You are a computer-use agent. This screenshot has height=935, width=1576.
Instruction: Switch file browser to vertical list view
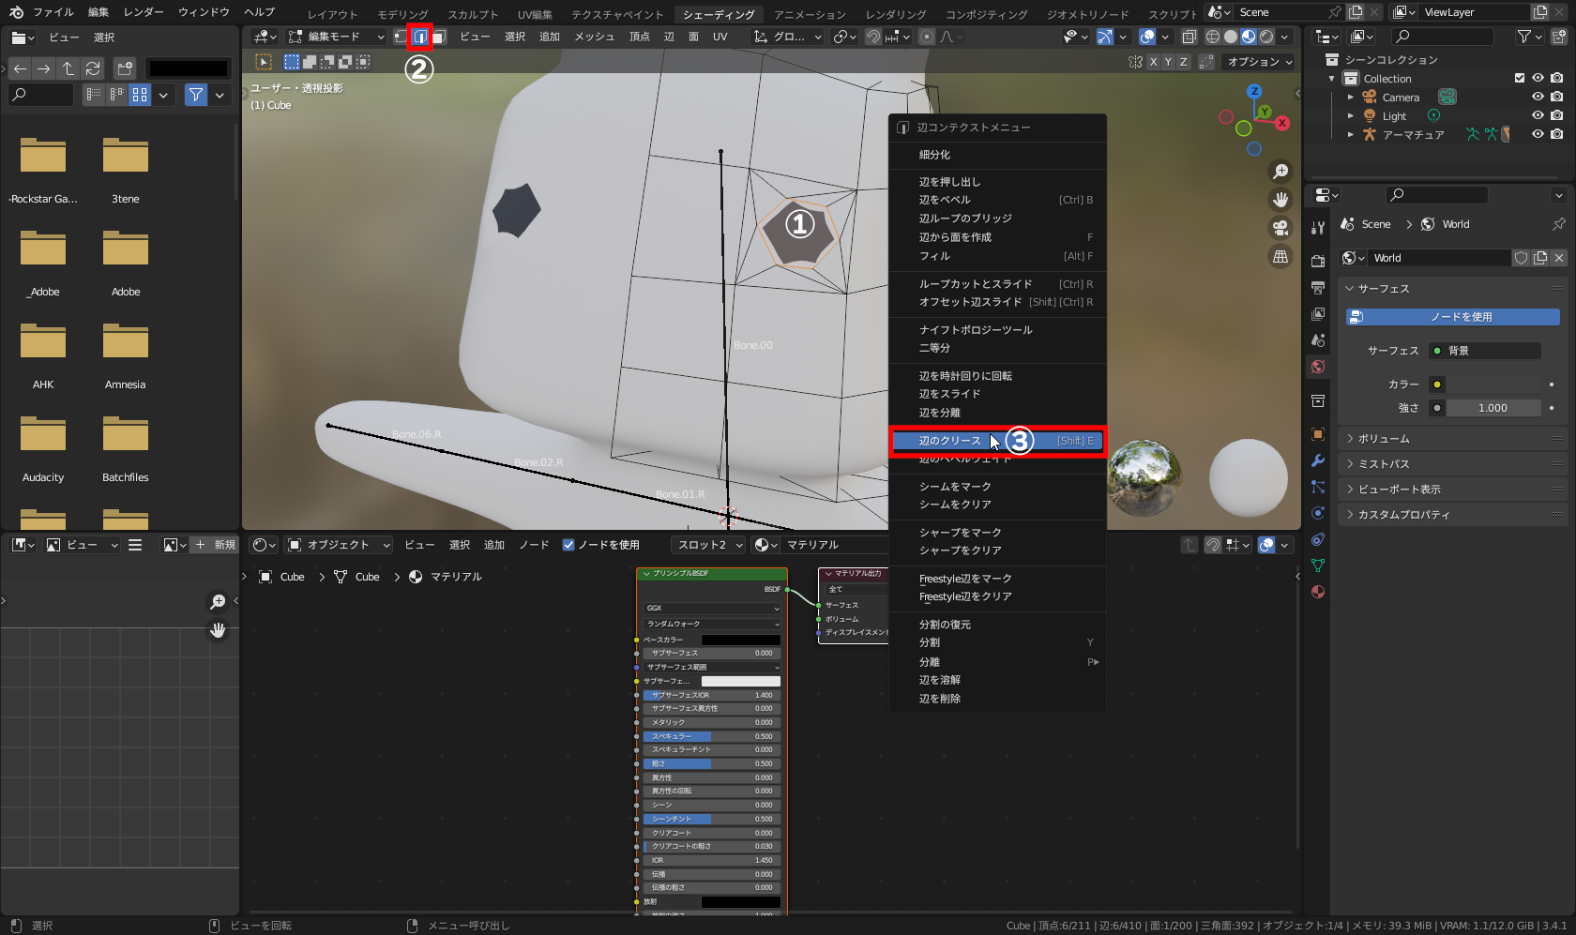[x=93, y=95]
